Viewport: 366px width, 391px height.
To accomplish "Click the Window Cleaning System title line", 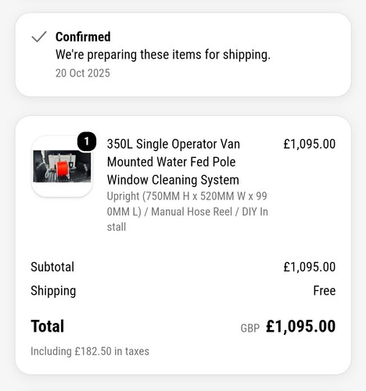I will click(x=173, y=180).
